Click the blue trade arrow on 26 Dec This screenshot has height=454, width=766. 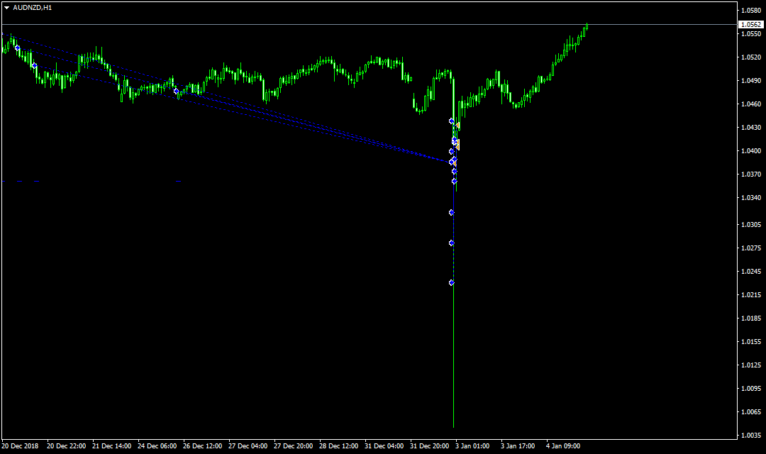point(177,92)
